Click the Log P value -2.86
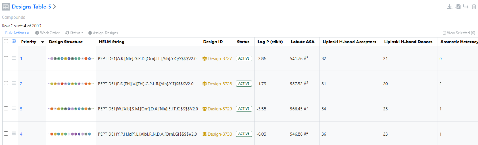 (261, 58)
